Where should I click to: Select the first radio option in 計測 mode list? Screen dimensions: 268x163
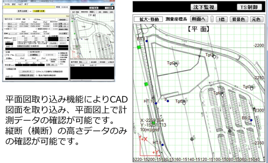coord(59,53)
